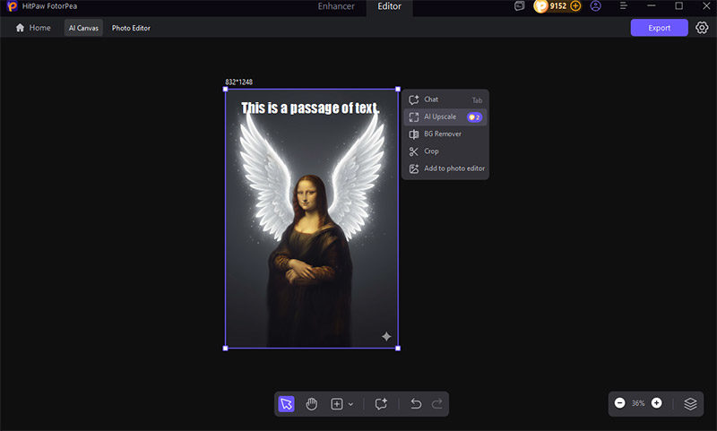Click the zoom in plus button
Image resolution: width=717 pixels, height=431 pixels.
657,403
